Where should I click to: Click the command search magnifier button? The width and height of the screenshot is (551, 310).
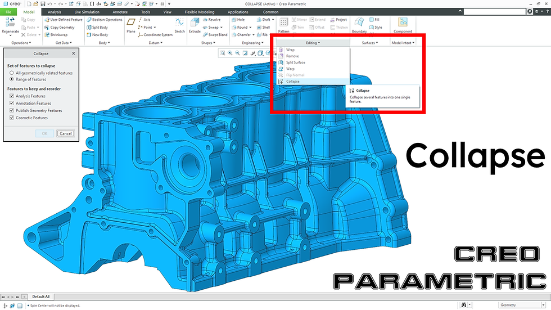[530, 12]
